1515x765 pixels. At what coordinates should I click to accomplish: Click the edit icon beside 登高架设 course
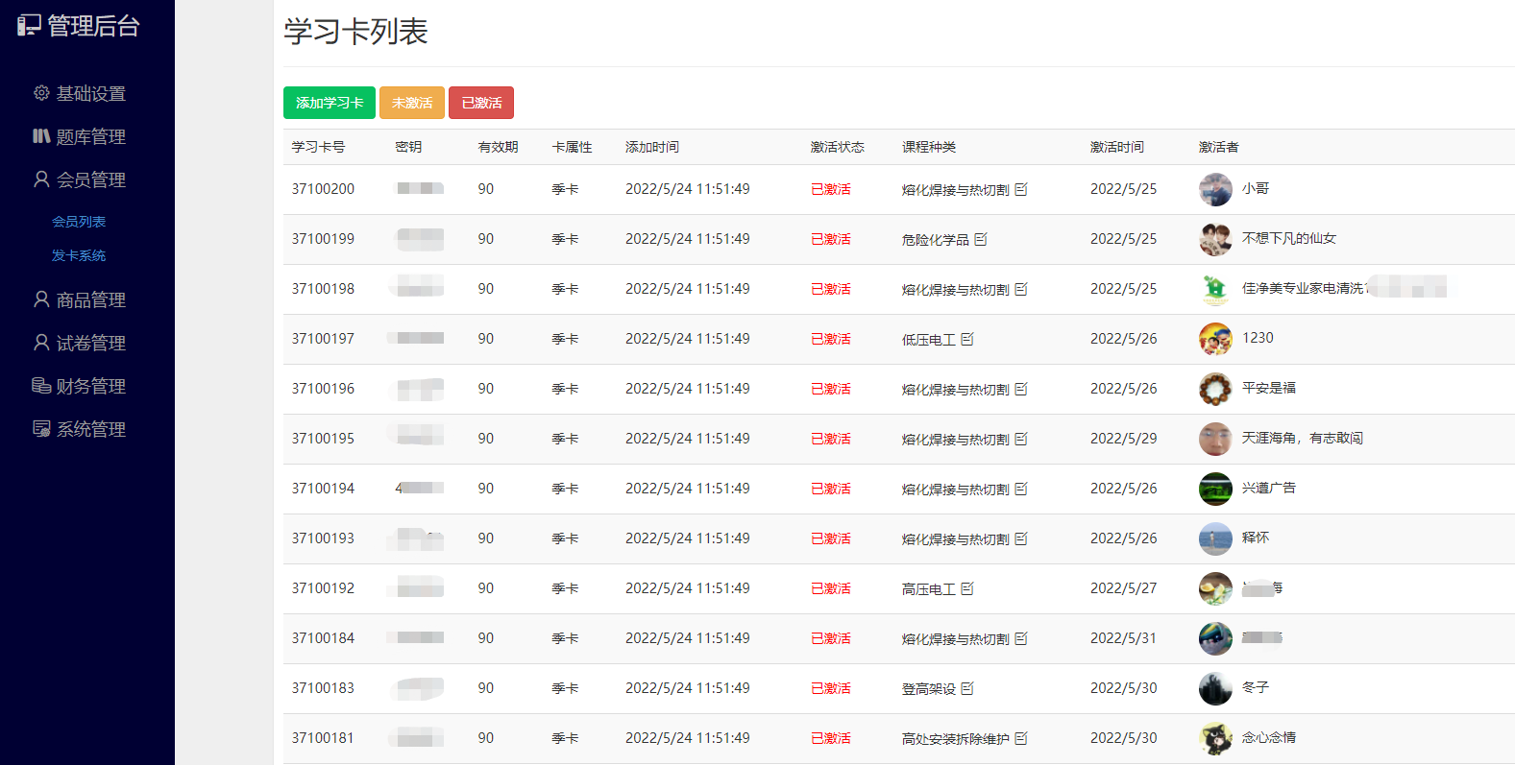[x=966, y=688]
